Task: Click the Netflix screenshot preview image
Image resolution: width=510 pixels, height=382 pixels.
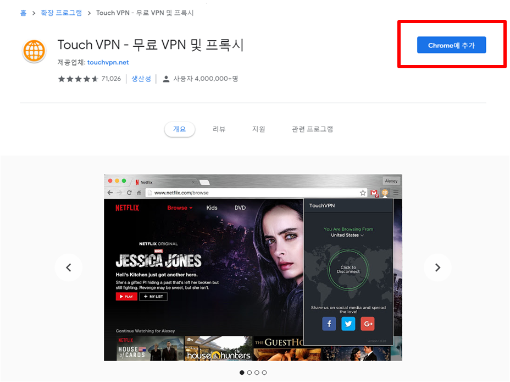Action: point(253,268)
